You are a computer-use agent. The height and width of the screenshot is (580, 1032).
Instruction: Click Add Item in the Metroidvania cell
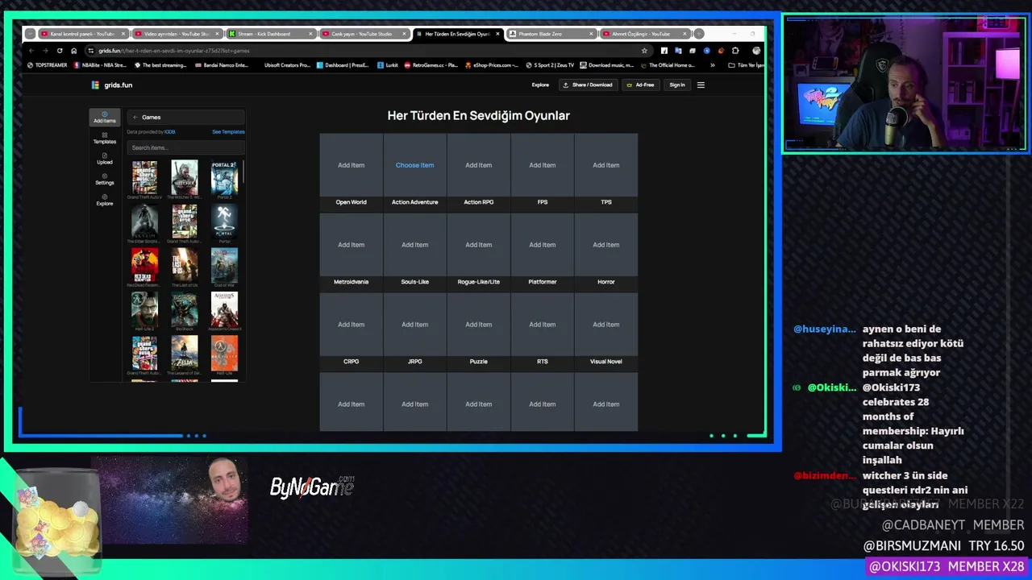pos(351,245)
